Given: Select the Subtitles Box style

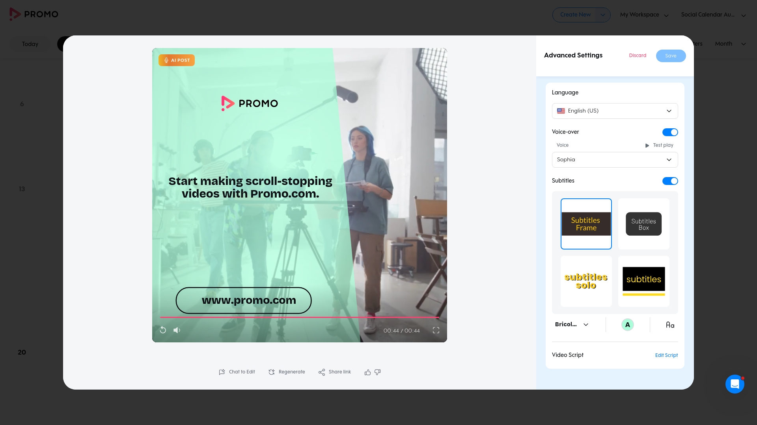Looking at the screenshot, I should click(644, 224).
